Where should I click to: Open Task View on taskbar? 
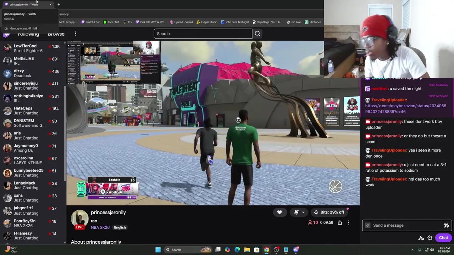pos(218,250)
